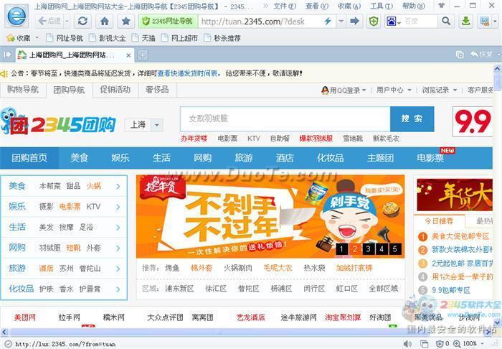Open the 不剁手不过年 banner image

click(270, 216)
